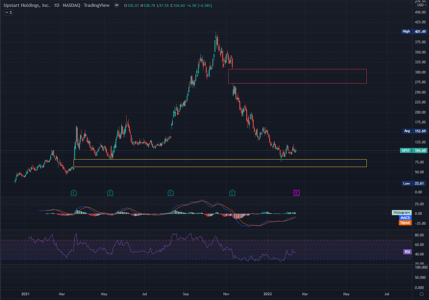Click the blue MACD indicator label
The width and height of the screenshot is (429, 300).
point(405,217)
